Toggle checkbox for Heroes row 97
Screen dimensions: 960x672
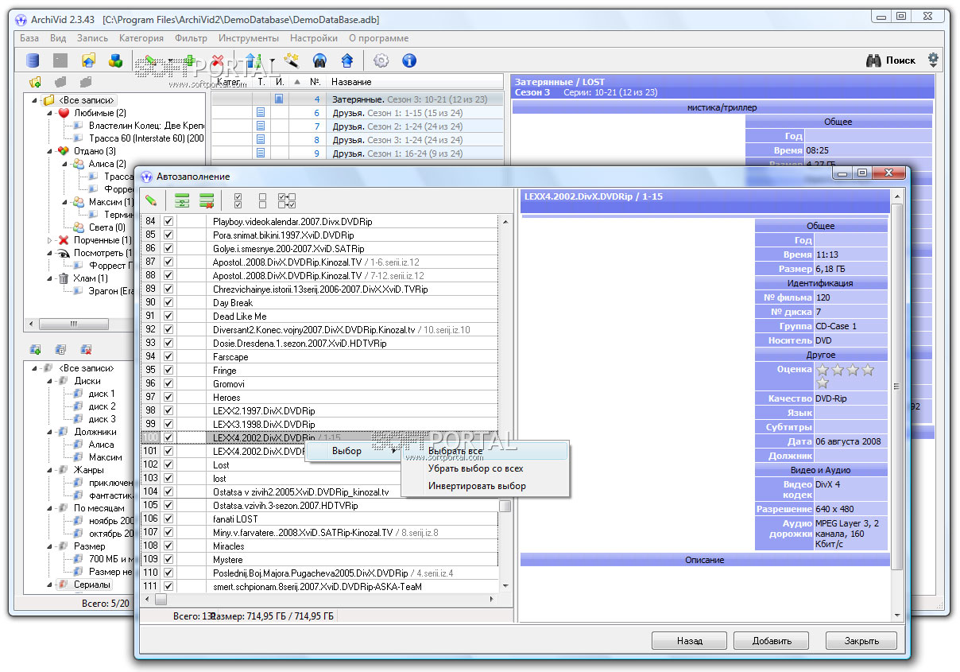click(168, 397)
